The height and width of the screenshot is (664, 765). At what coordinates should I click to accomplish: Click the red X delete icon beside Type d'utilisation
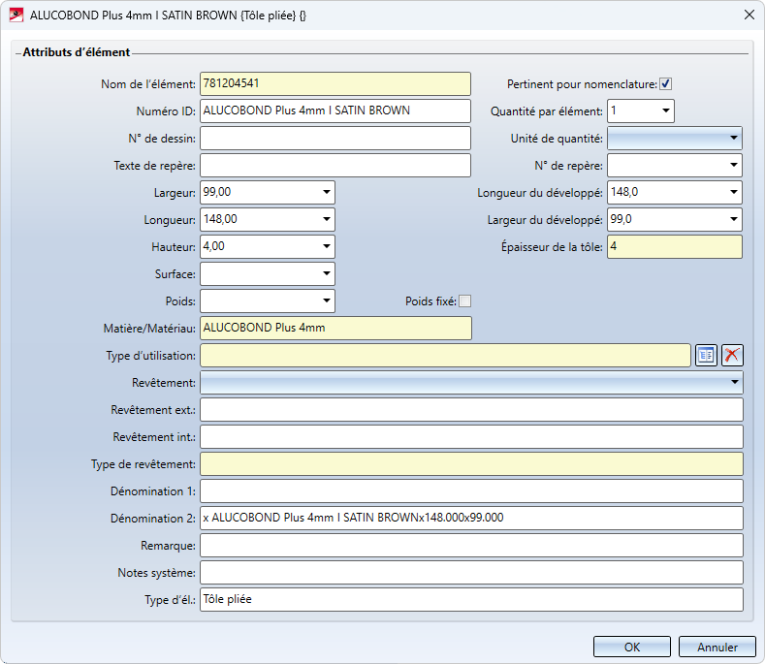(732, 356)
